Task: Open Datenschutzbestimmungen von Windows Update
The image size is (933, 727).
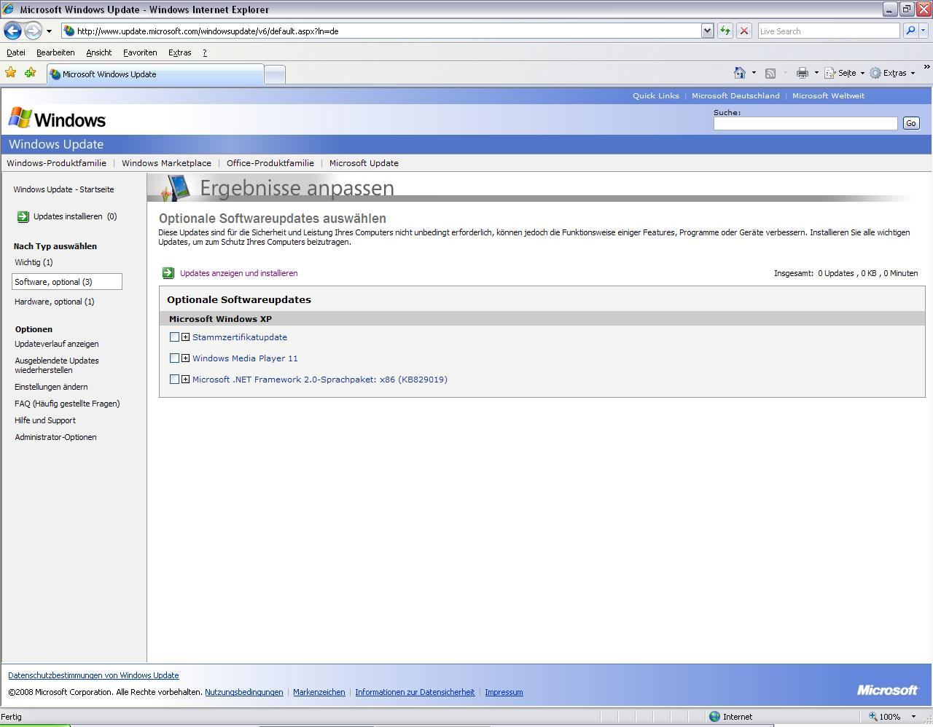Action: click(x=93, y=675)
